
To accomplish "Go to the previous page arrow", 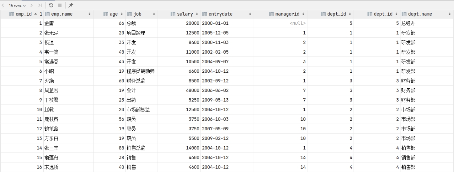I will pyautogui.click(x=3, y=5).
